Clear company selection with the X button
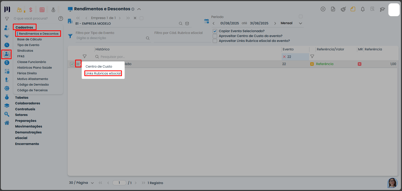402x191 pixels. [135, 18]
